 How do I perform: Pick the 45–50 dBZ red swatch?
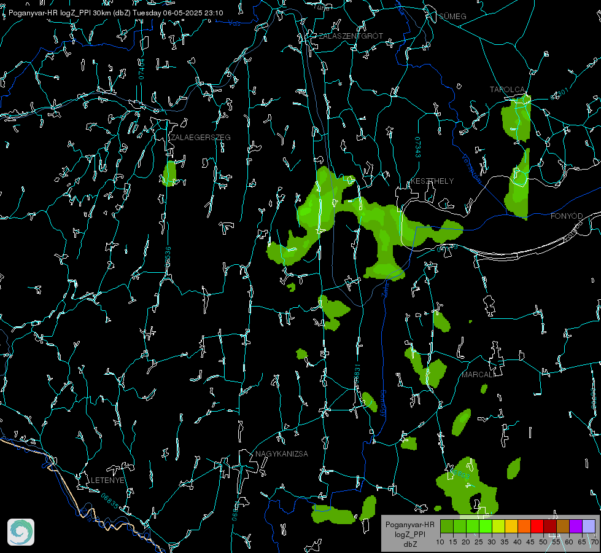[537, 526]
